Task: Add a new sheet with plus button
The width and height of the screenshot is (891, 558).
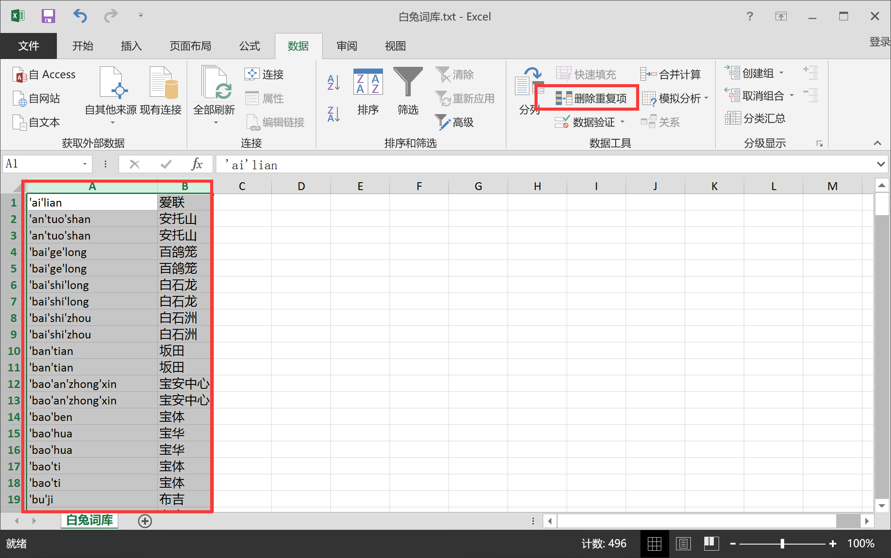Action: click(x=145, y=521)
